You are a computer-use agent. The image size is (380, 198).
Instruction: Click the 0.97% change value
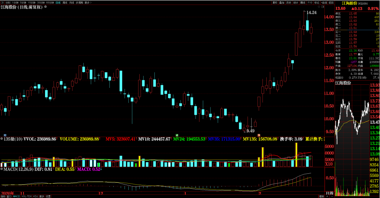373,8
